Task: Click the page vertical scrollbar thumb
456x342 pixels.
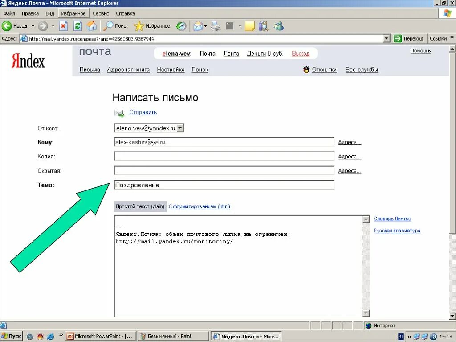Action: click(452, 143)
